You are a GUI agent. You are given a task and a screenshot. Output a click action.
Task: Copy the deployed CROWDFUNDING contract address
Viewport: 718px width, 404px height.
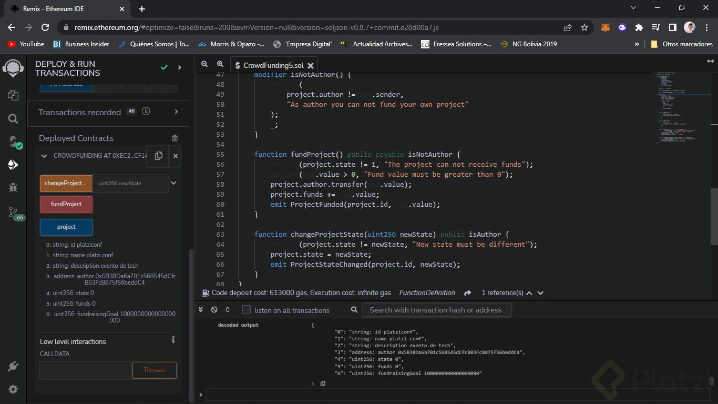158,156
